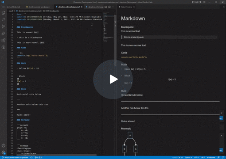Open problems errors and warnings count
Screen dimensions: 226x159
tap(39, 158)
